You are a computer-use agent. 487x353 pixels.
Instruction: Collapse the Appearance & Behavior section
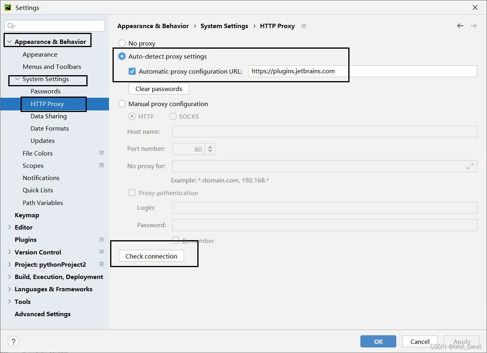(x=10, y=41)
